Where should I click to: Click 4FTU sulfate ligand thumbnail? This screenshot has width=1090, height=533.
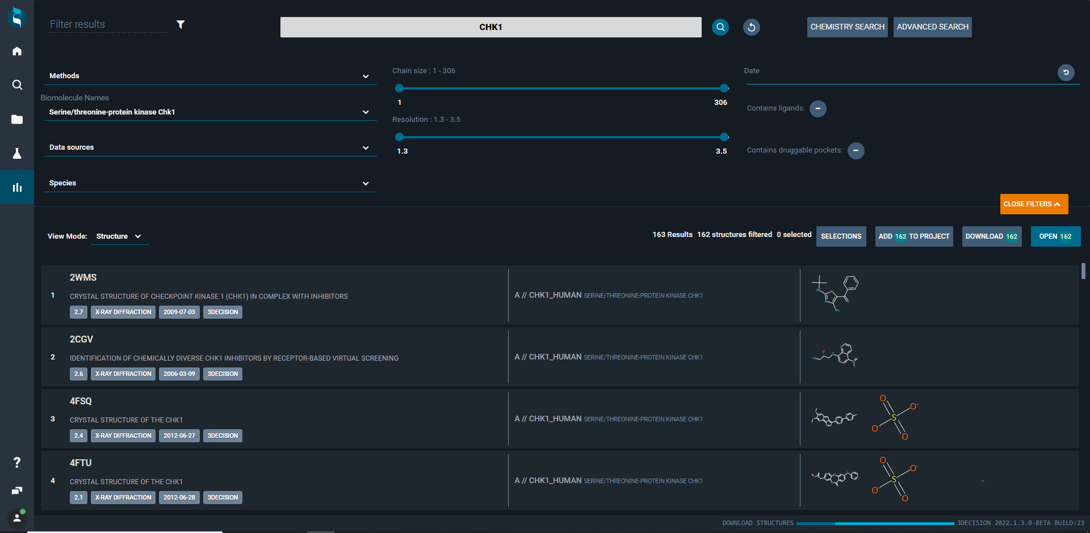[x=895, y=480]
